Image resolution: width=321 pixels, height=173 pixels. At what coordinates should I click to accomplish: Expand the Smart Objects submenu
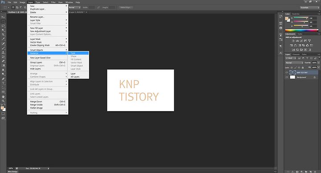[48, 50]
